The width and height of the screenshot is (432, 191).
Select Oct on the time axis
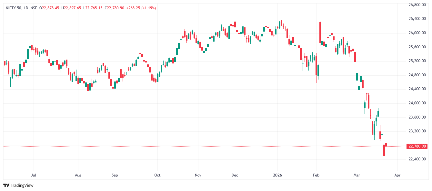157,175
